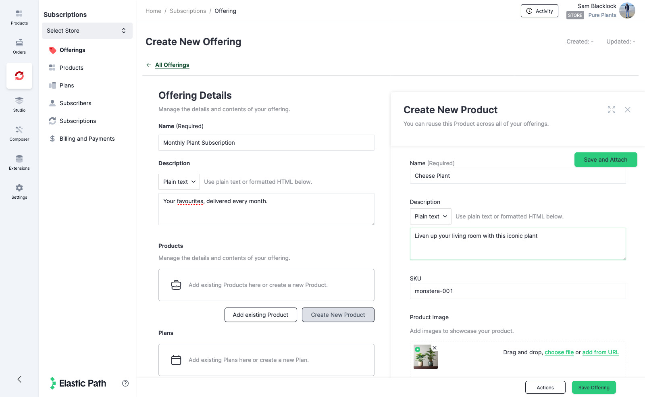Select Subscribers in the Subscriptions menu
Image resolution: width=645 pixels, height=397 pixels.
pyautogui.click(x=75, y=103)
